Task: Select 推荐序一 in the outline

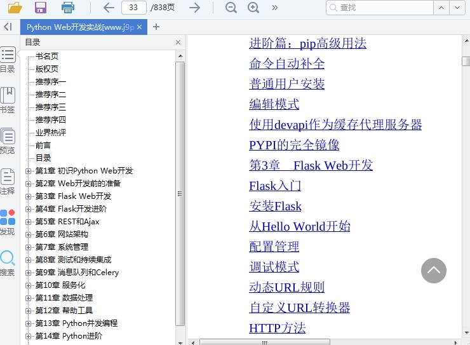Action: [x=51, y=81]
